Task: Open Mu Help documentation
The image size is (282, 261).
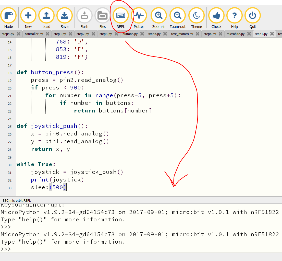Action: [x=234, y=15]
